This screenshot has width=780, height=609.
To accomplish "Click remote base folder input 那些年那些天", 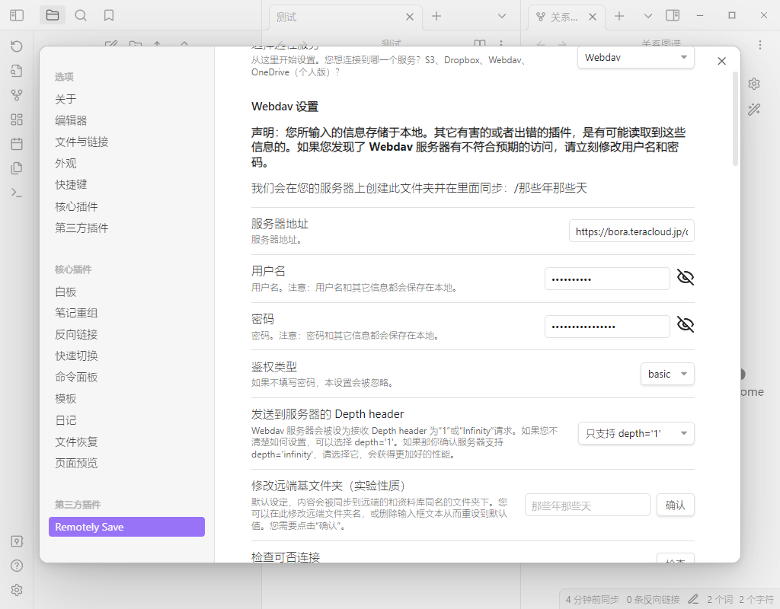I will pos(587,505).
